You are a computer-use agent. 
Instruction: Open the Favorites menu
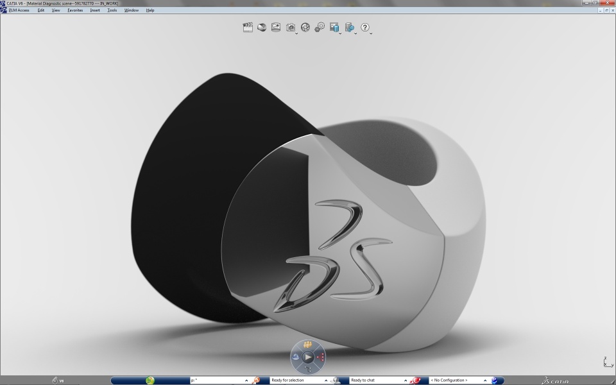75,10
